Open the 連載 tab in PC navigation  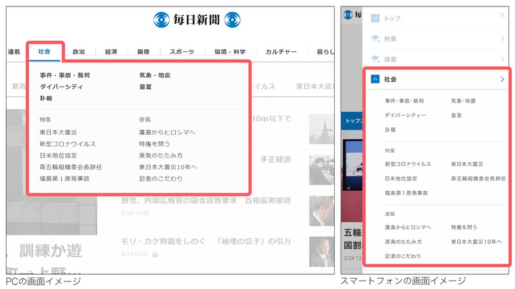[x=14, y=52]
